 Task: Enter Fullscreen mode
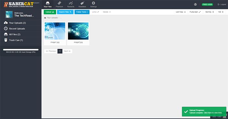pyautogui.click(x=195, y=12)
